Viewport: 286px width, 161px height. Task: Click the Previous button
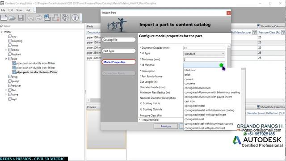[x=166, y=126]
